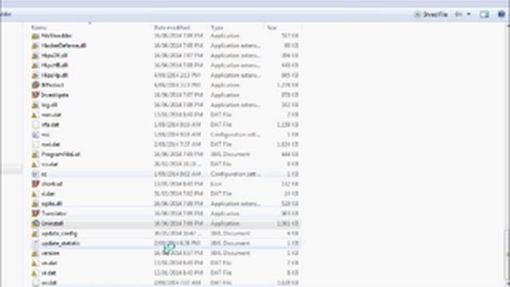Click the vt.dat file icon

click(x=35, y=273)
